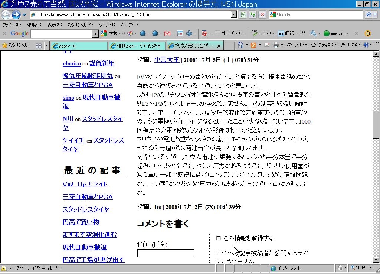The width and height of the screenshot is (380, 274).
Task: Click the ABC チェック spell-check button
Action: tap(263, 33)
